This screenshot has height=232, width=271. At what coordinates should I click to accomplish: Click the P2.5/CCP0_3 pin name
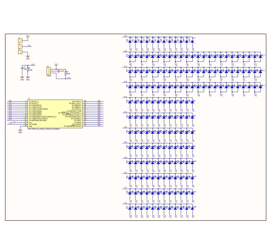click(x=77, y=101)
